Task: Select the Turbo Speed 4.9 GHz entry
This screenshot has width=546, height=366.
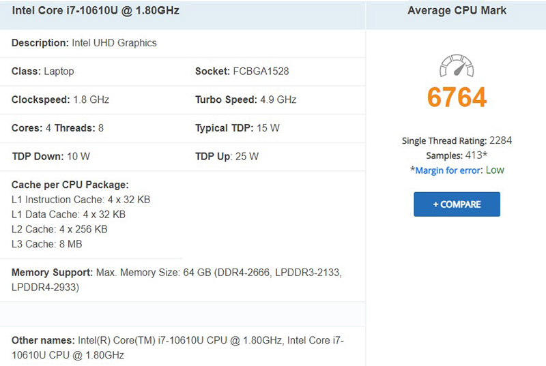Action: (x=245, y=100)
